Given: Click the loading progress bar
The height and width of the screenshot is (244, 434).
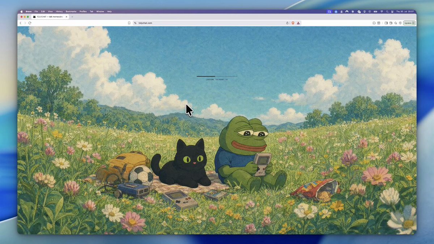Looking at the screenshot, I should (217, 76).
